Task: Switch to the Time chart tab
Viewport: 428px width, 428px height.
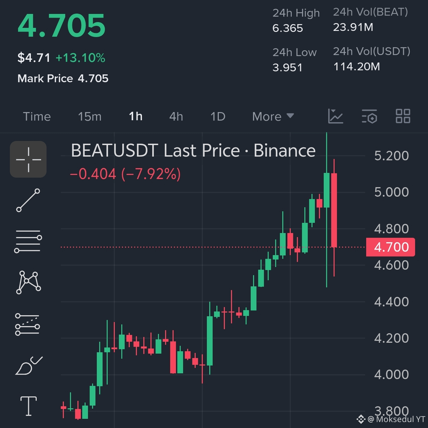Action: [37, 117]
